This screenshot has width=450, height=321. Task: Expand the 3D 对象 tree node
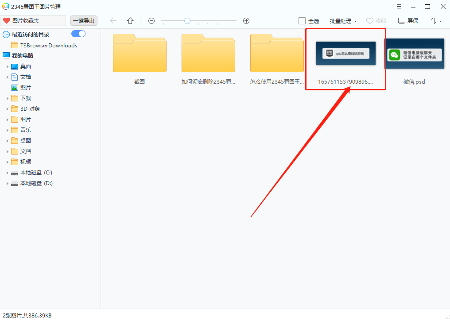pyautogui.click(x=8, y=109)
